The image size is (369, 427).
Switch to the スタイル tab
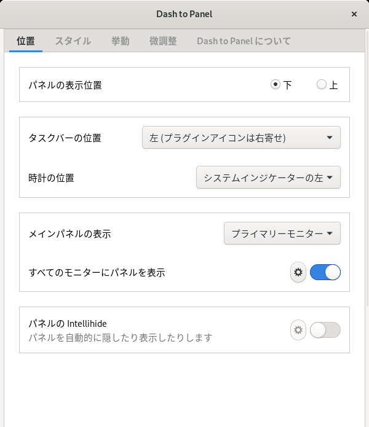73,41
